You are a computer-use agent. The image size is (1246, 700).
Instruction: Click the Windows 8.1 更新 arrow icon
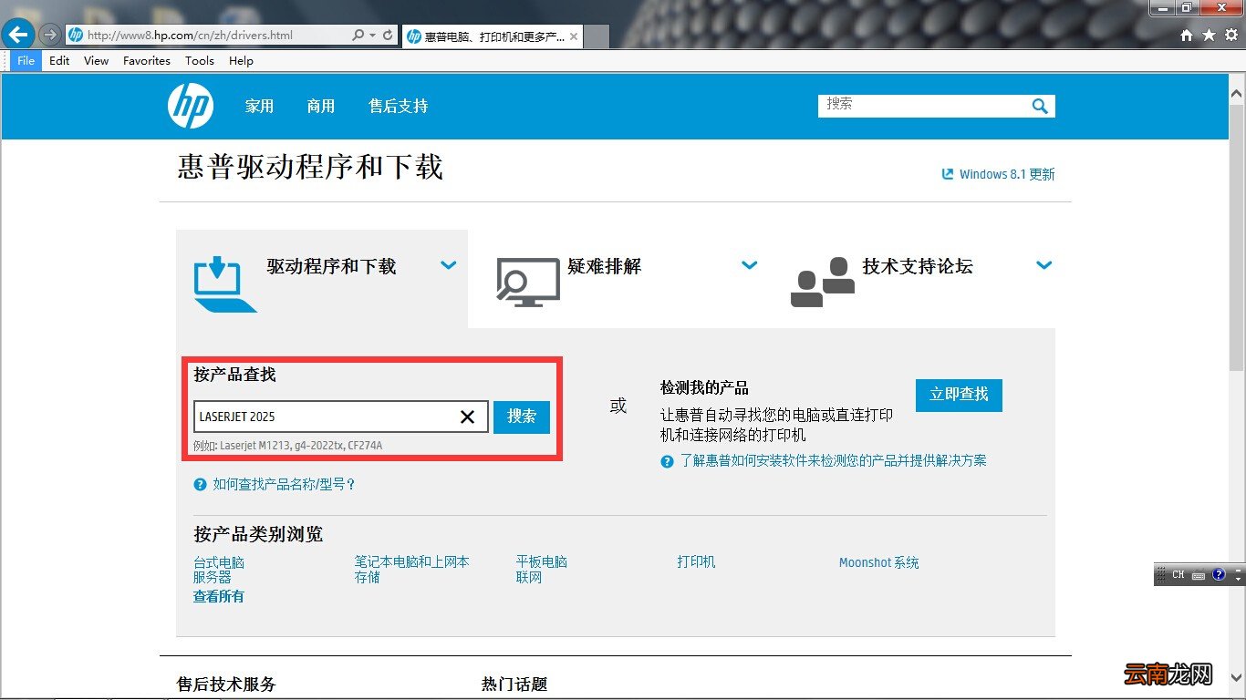pos(948,173)
